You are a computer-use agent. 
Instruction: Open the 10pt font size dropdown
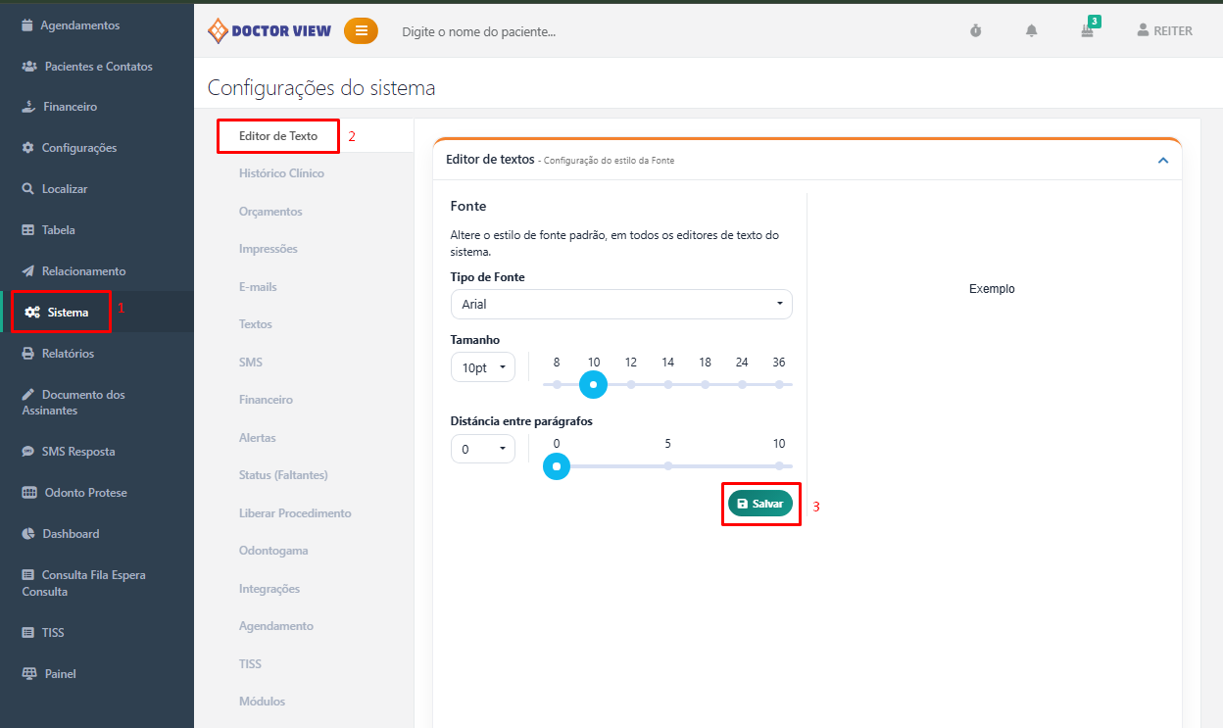(x=482, y=367)
